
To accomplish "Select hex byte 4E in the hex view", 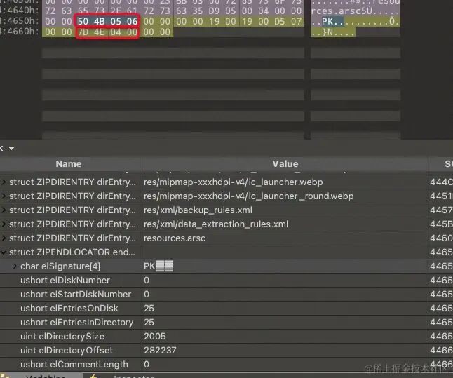I will [x=99, y=32].
